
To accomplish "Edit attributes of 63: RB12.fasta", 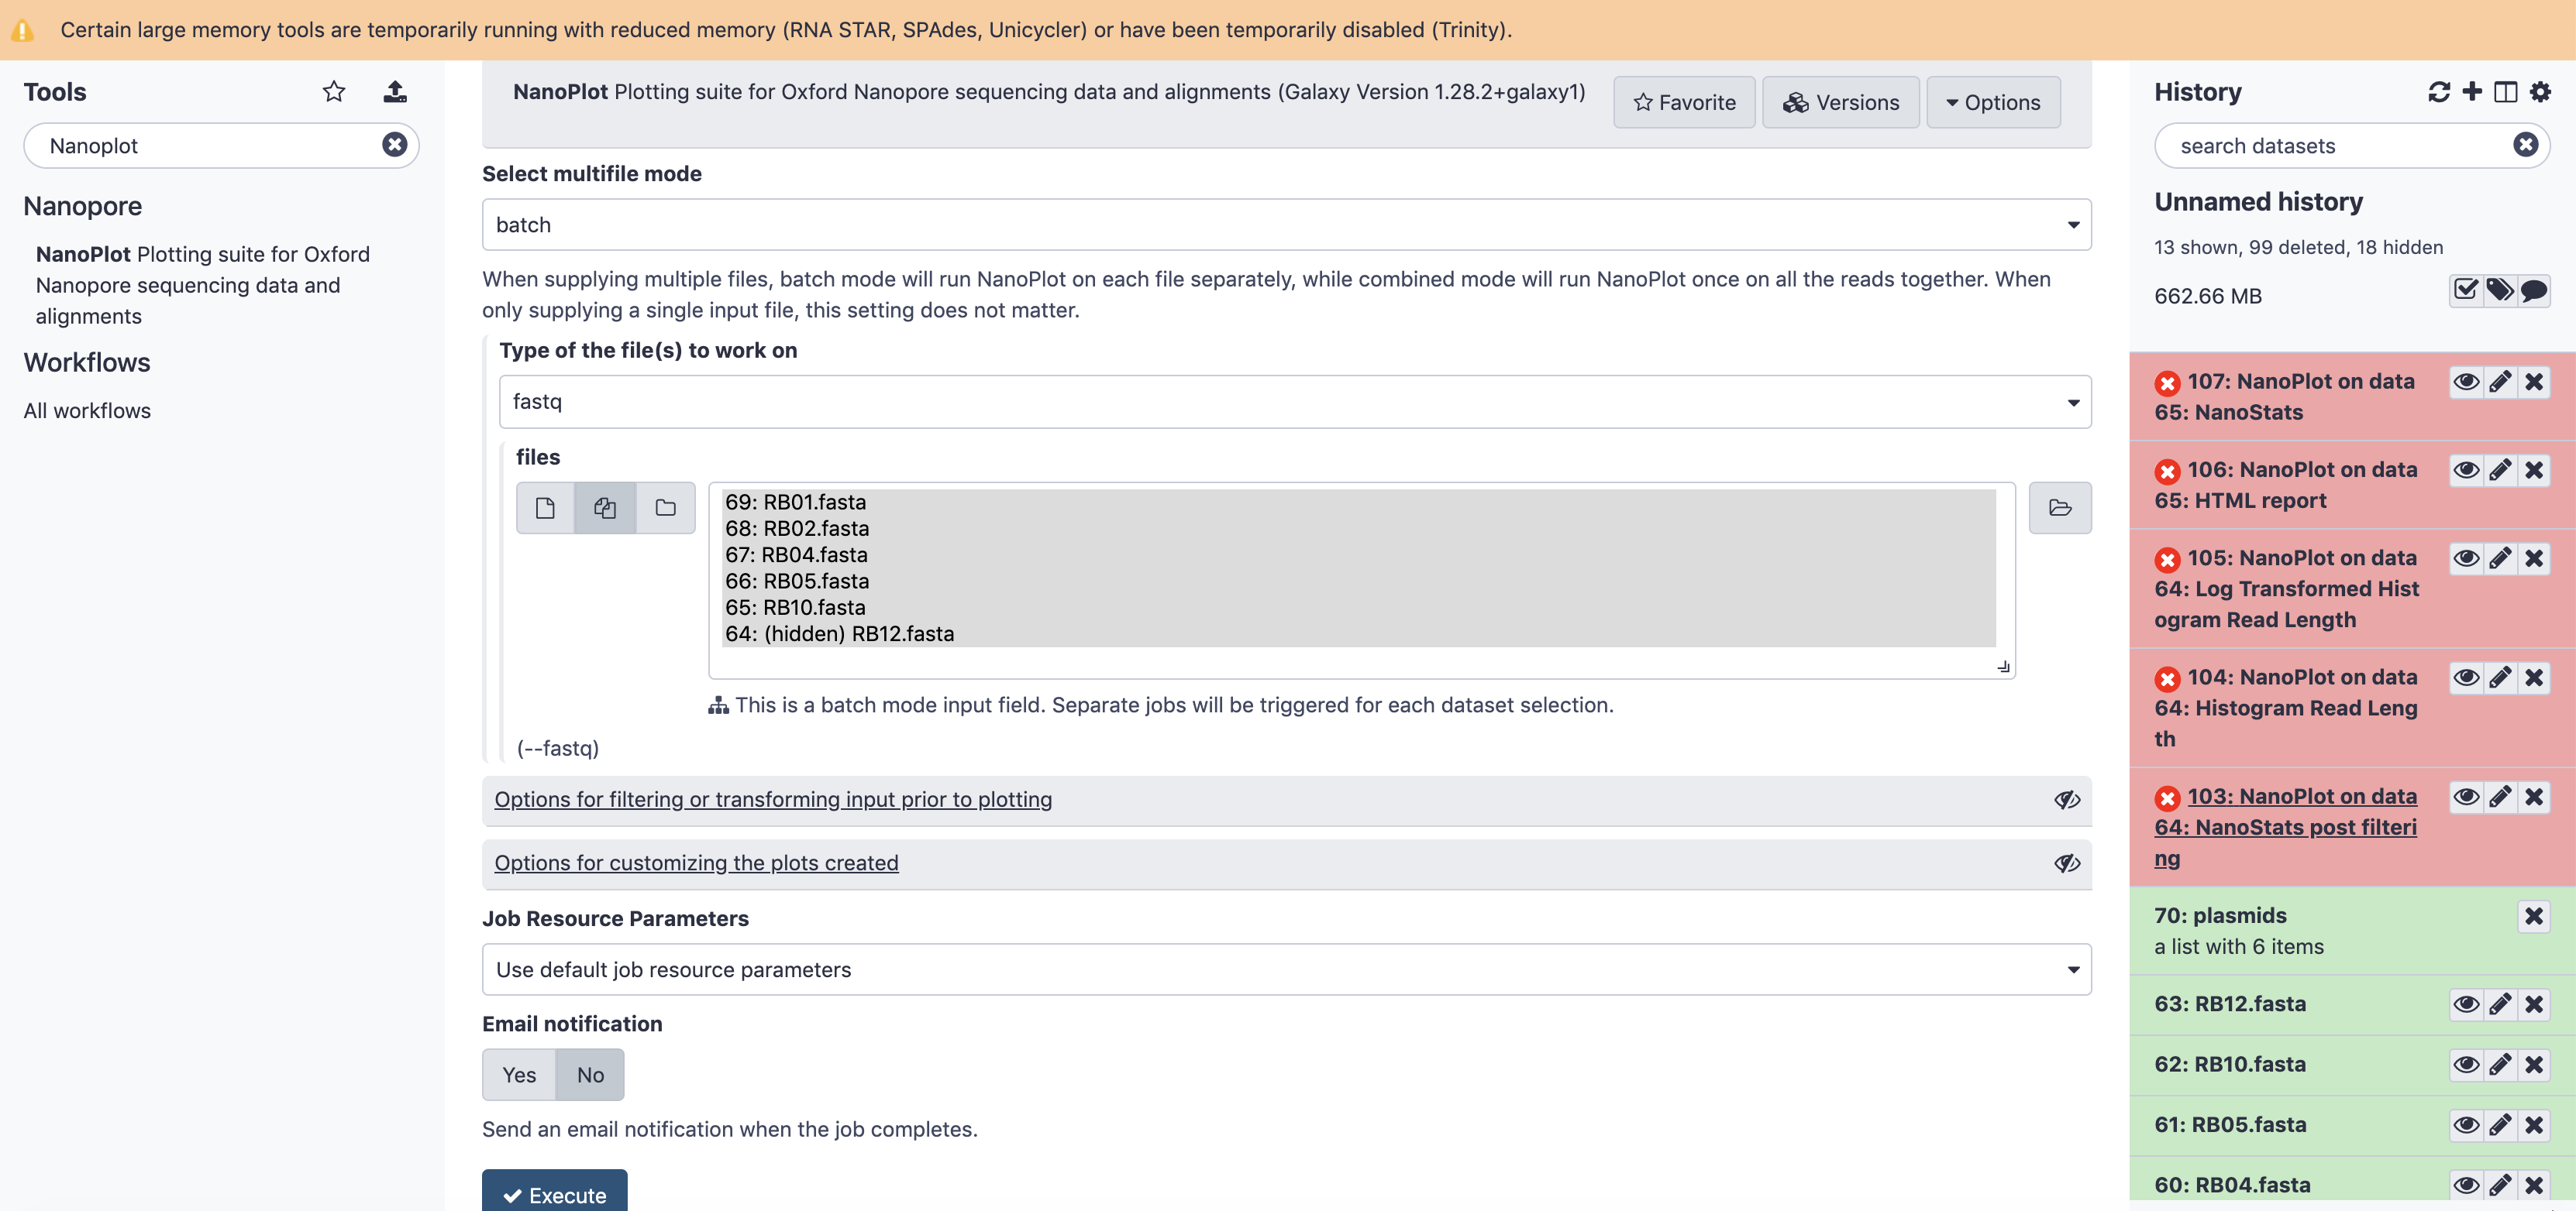I will pyautogui.click(x=2500, y=1004).
